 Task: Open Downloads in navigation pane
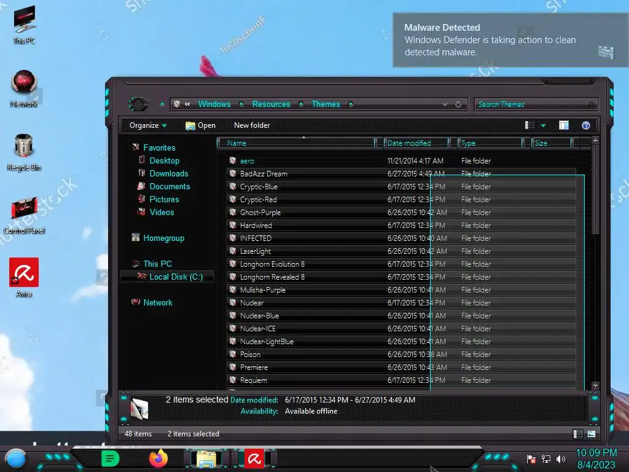coord(169,173)
